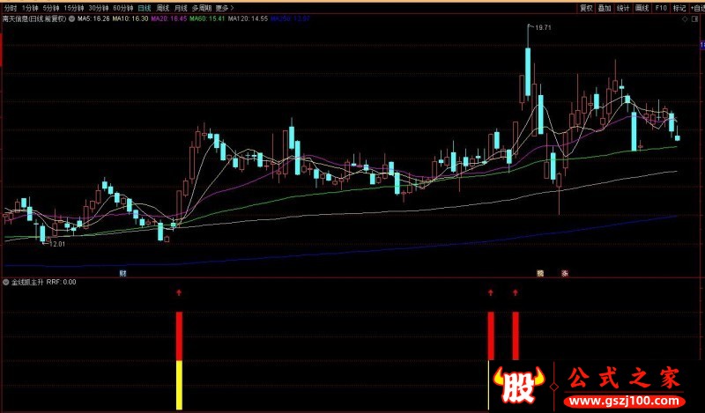705x413 pixels.
Task: Open the F10 company info
Action: pos(660,8)
